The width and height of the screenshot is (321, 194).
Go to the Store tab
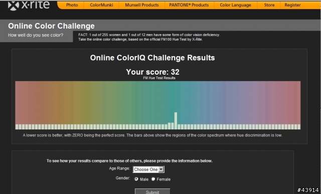(269, 5)
